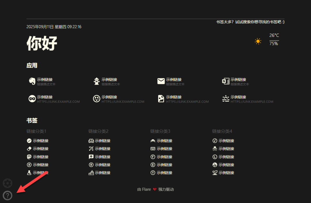Open the Evernote elephant icon app link
Image resolution: width=311 pixels, height=203 pixels.
[x=42, y=81]
